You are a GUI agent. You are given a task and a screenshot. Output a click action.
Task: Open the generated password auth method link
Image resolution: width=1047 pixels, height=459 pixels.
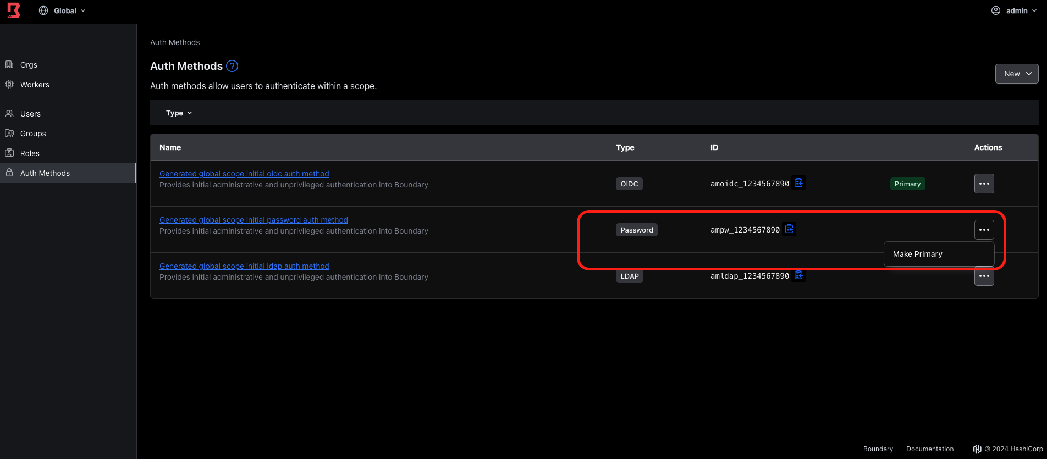click(254, 220)
